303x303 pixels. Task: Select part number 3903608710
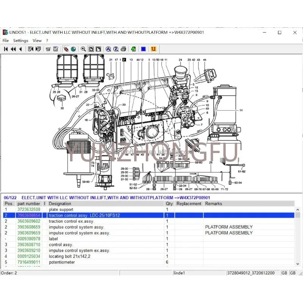29,245
